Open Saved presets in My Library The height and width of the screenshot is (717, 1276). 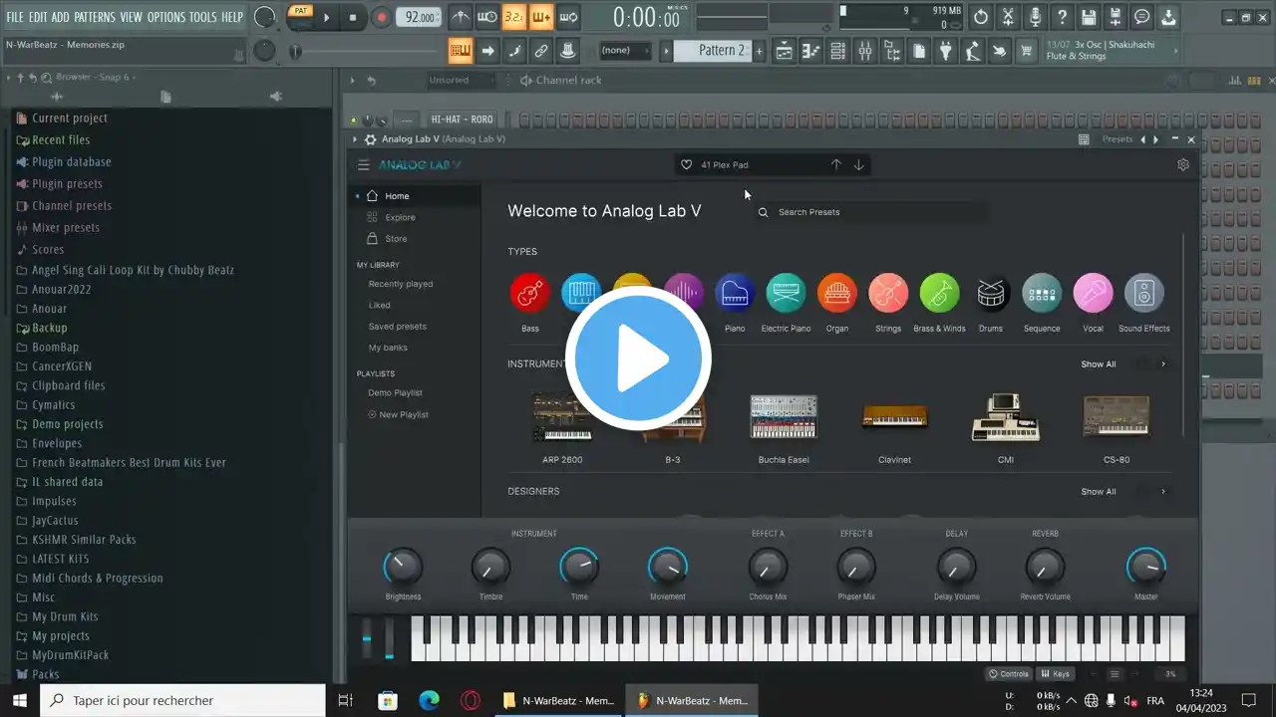click(398, 327)
